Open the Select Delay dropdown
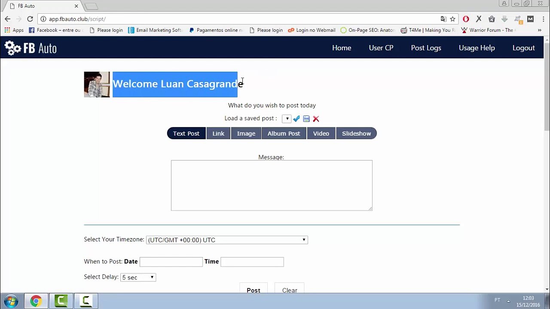The image size is (550, 309). pos(138,277)
